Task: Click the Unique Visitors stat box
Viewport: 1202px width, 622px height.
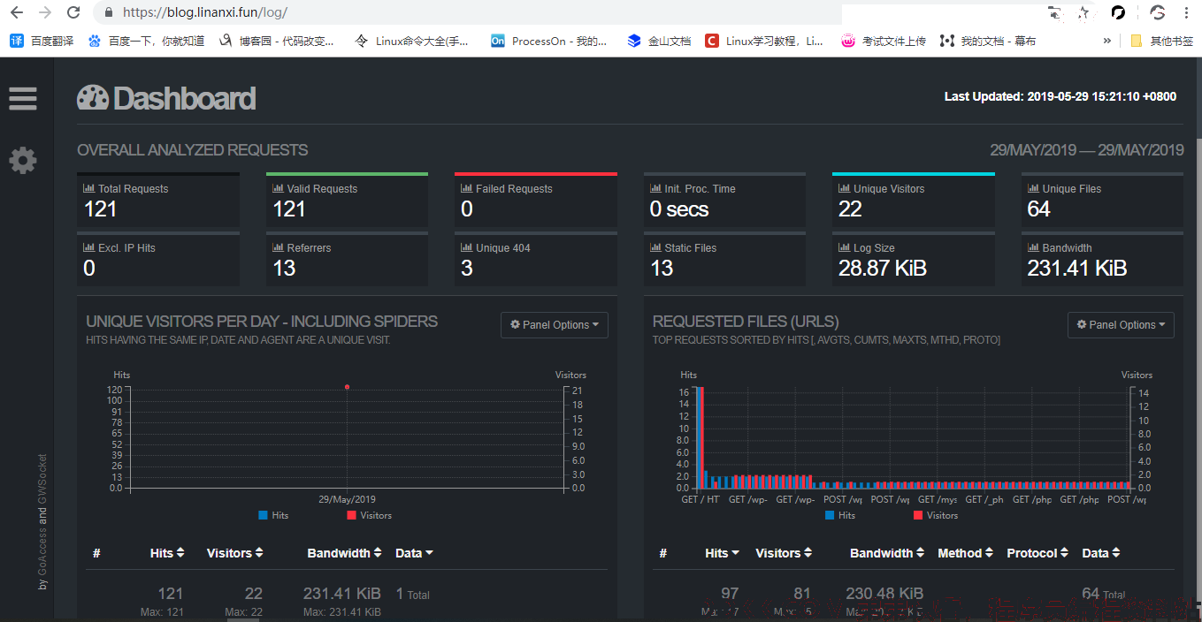Action: click(914, 201)
